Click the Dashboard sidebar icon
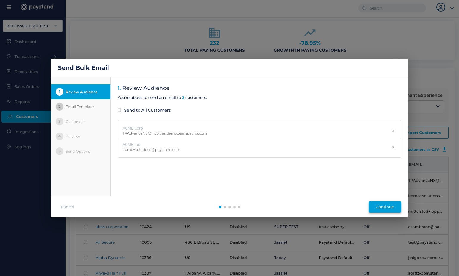 [9, 41]
